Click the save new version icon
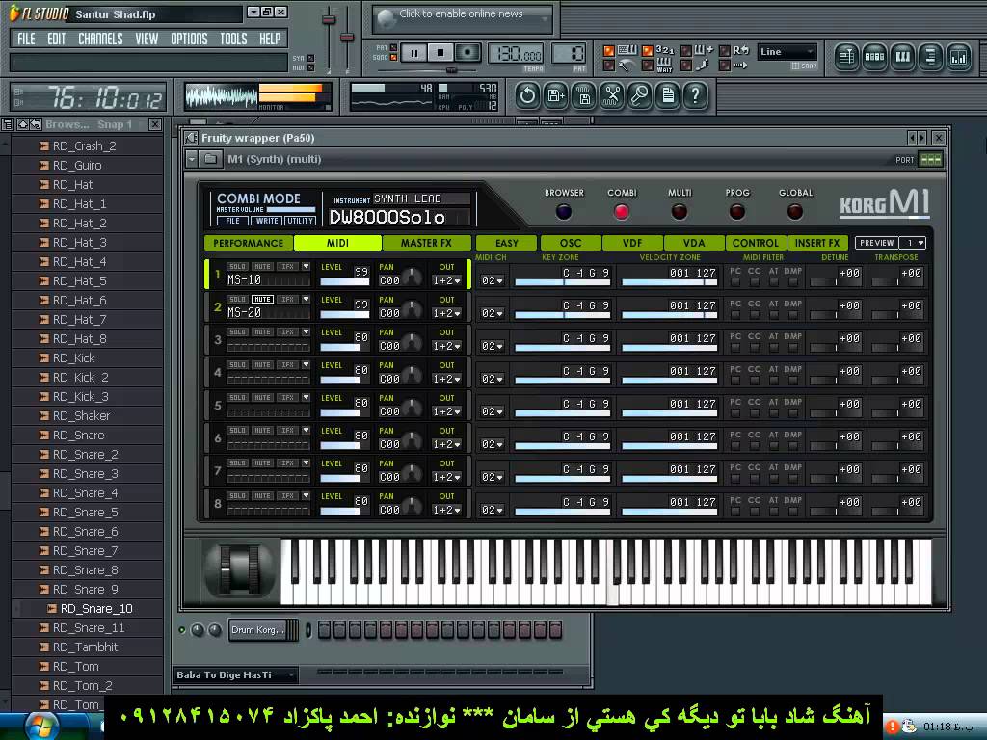This screenshot has height=740, width=987. [556, 96]
